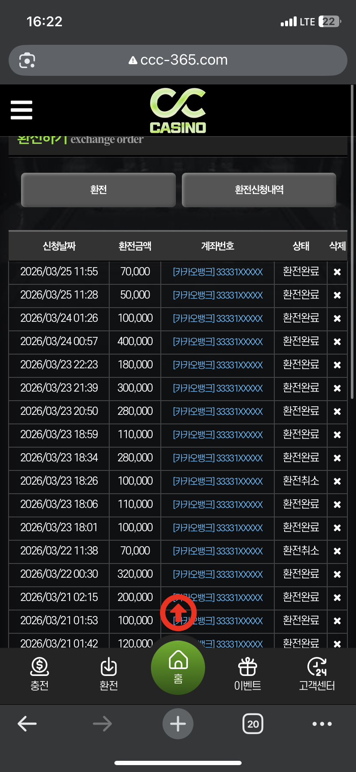The image size is (356, 772).
Task: Open account link for 300,000 row
Action: click(218, 388)
